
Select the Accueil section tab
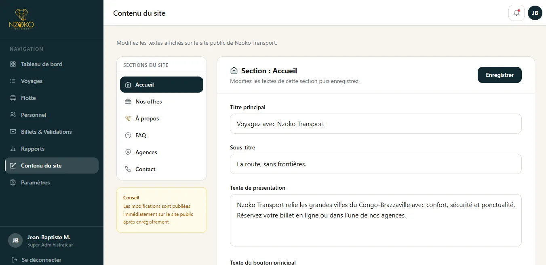162,85
